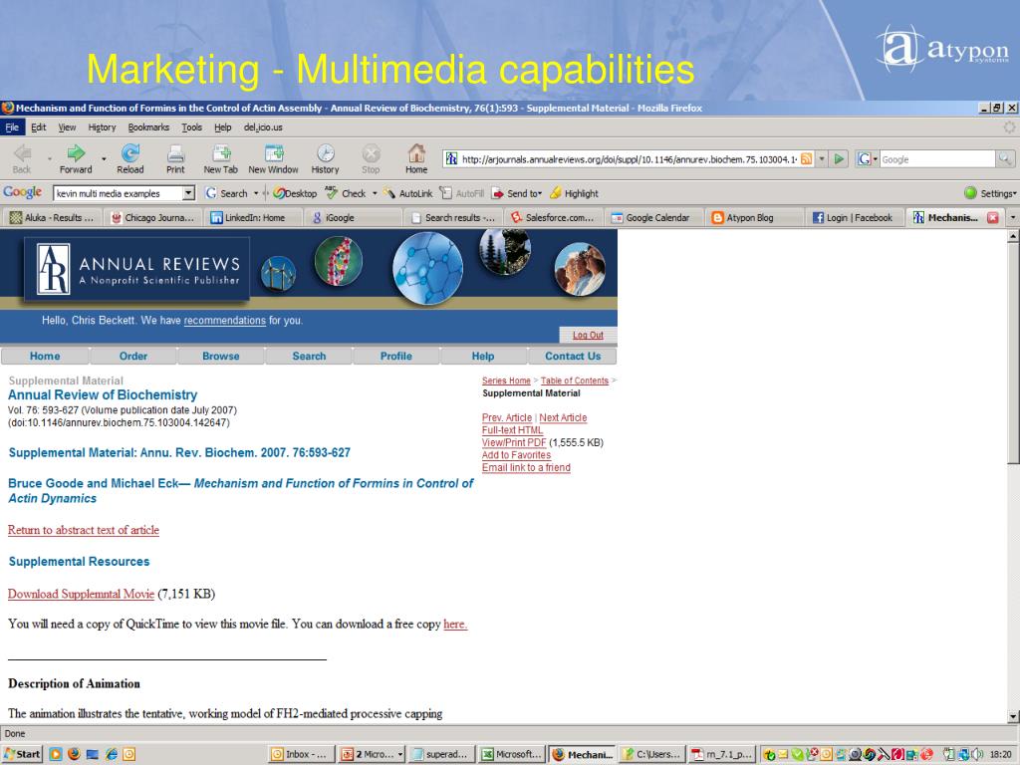This screenshot has width=1020, height=765.
Task: Open the Tools menu
Action: click(191, 127)
